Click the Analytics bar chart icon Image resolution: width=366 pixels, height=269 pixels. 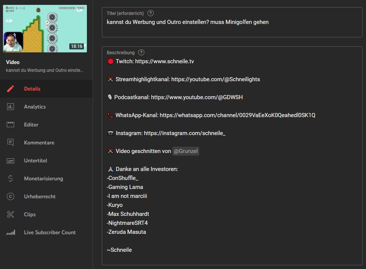[10, 107]
